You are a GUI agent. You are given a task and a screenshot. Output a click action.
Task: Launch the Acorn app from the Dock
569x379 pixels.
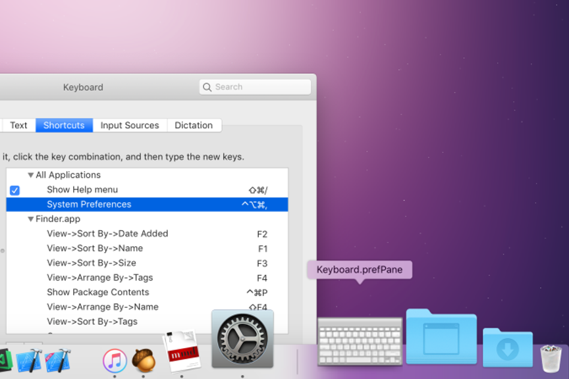click(144, 360)
